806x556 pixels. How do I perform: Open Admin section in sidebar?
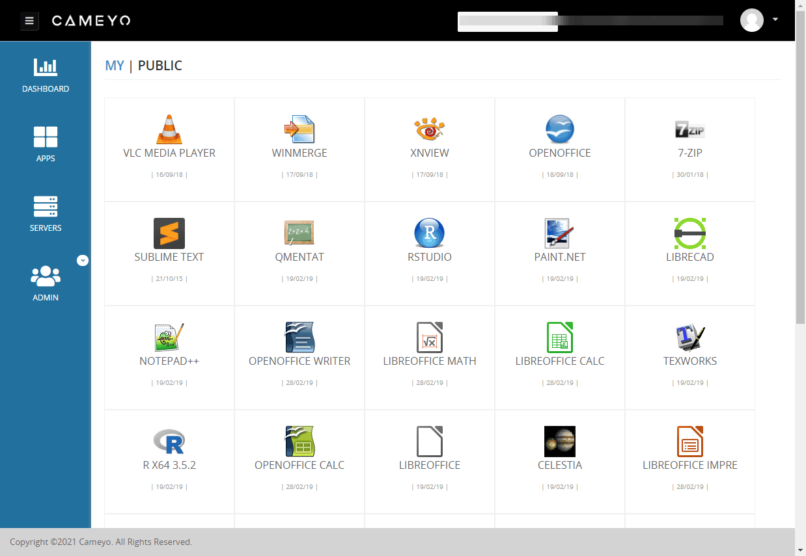tap(46, 284)
